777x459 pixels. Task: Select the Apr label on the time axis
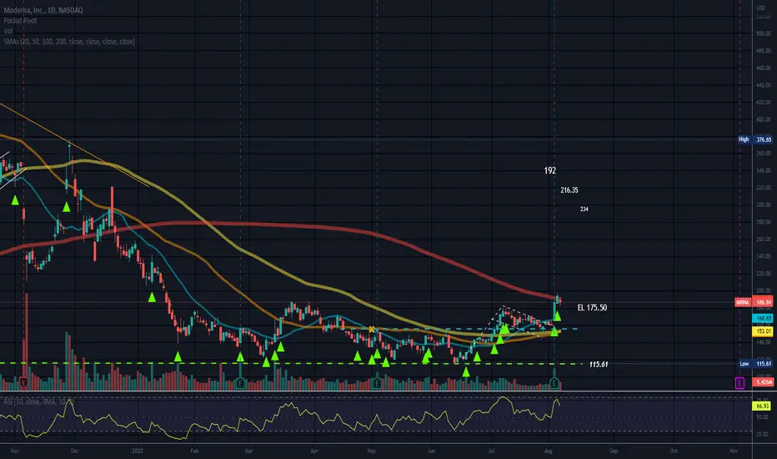tap(314, 451)
